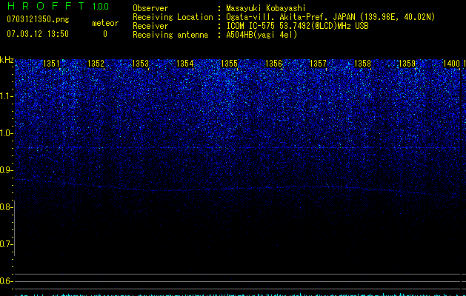The width and height of the screenshot is (466, 296).
Task: Click the Observer field label
Action: pyautogui.click(x=150, y=8)
